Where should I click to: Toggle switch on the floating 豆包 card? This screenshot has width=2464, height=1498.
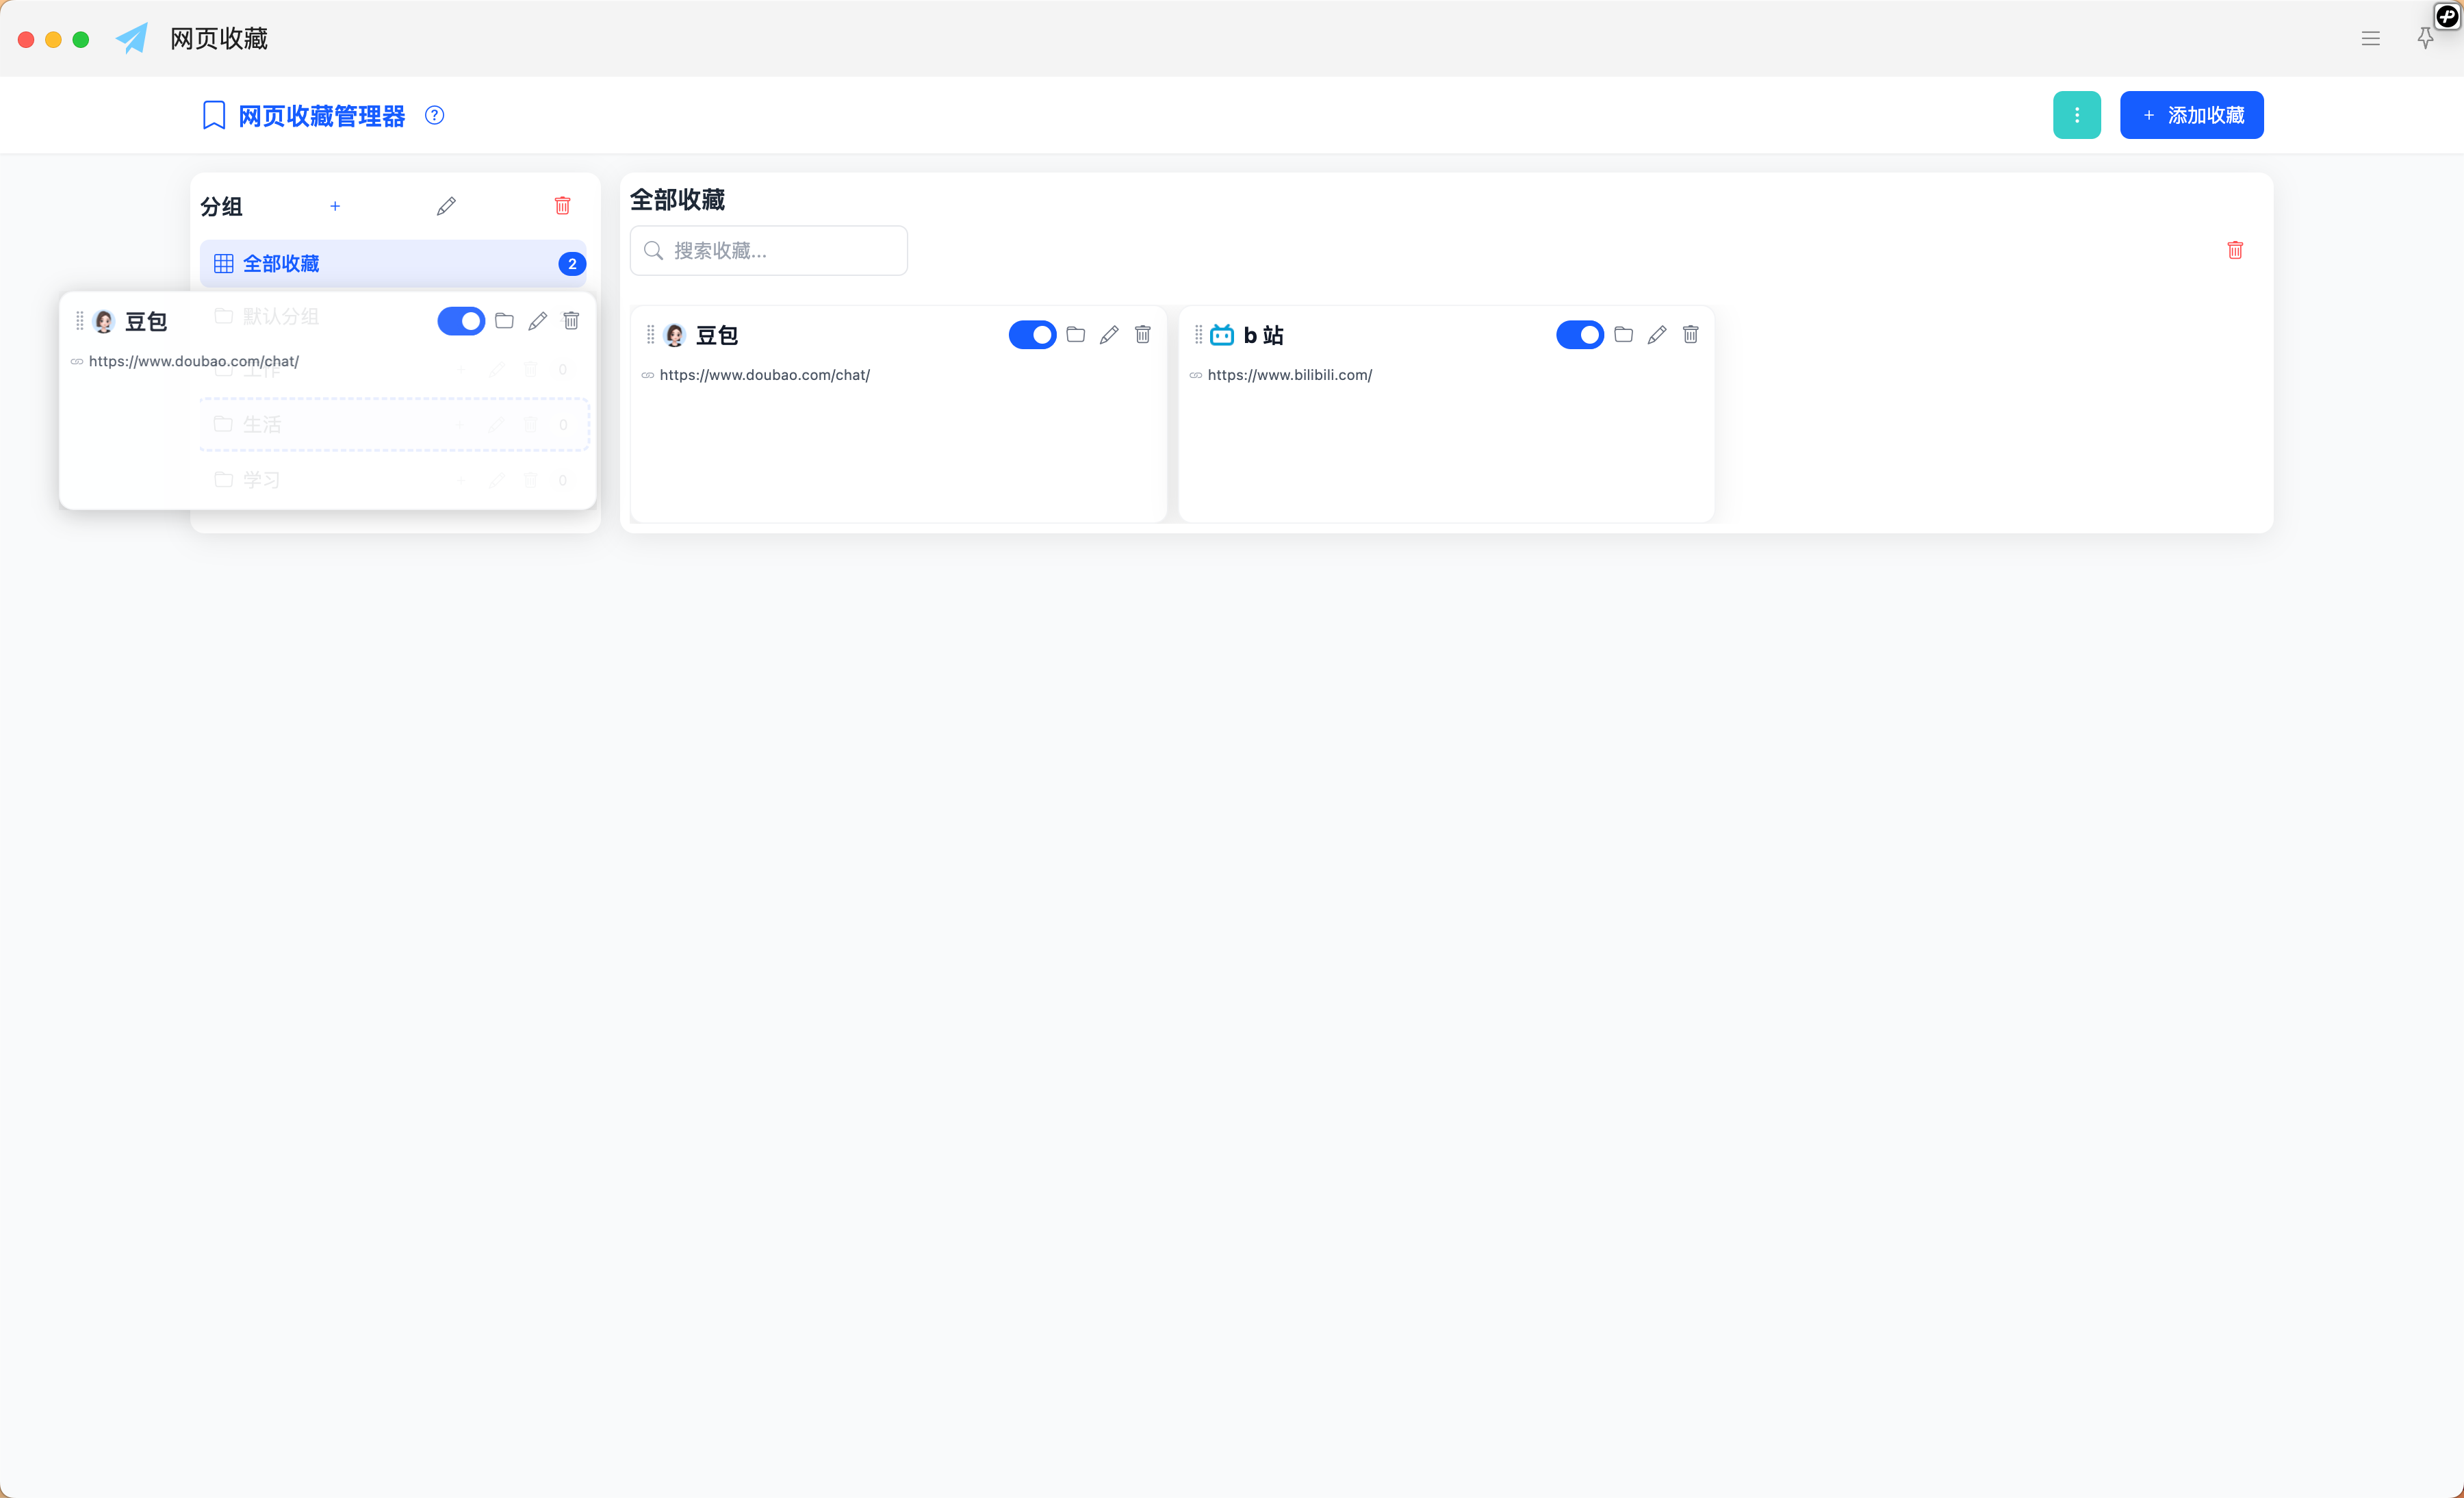[x=460, y=321]
